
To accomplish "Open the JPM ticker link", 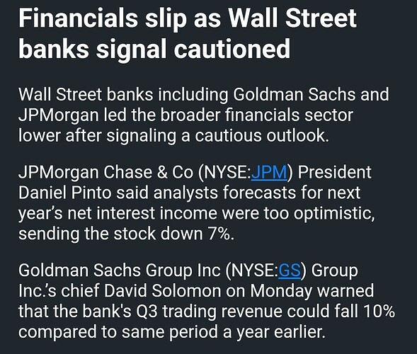I will tap(269, 172).
